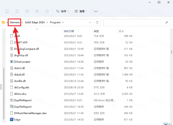Click the copy icon in toolbar

point(7,11)
